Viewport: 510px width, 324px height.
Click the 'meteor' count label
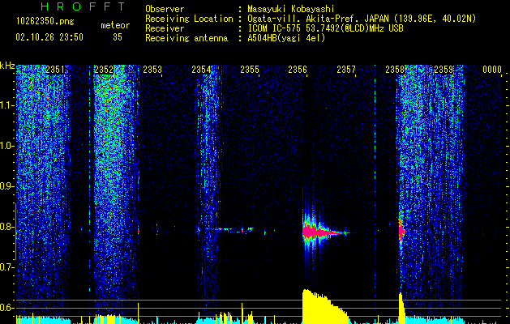115,25
